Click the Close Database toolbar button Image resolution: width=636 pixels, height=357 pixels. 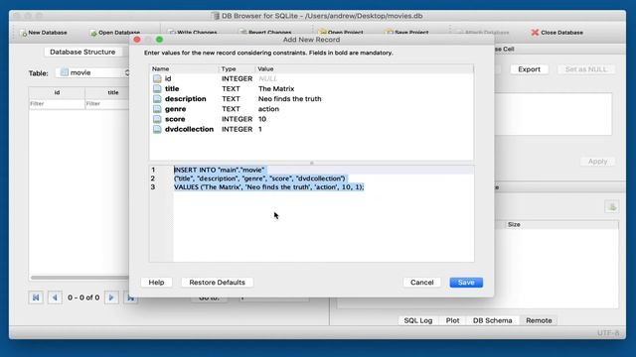point(556,33)
